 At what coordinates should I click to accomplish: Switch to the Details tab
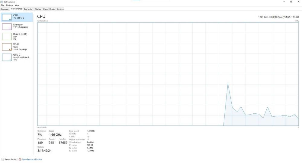pyautogui.click(x=52, y=9)
